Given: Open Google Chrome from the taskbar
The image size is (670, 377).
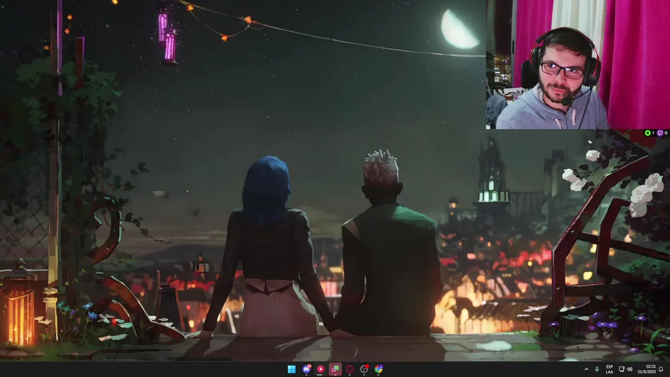Looking at the screenshot, I should pos(378,369).
